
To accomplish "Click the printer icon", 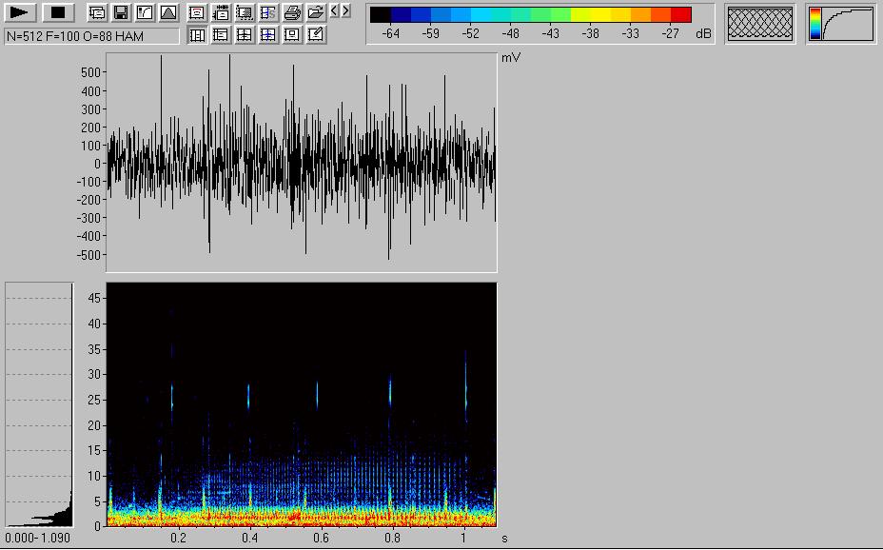I will click(x=292, y=13).
